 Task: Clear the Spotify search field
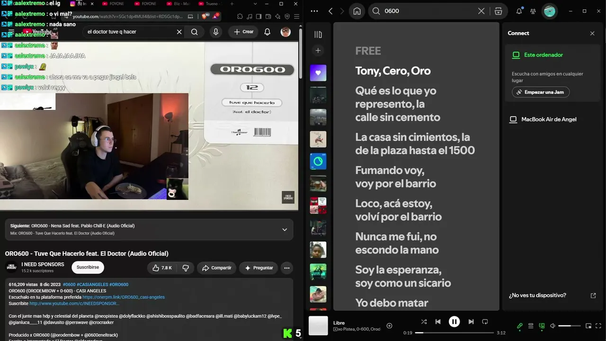tap(481, 11)
